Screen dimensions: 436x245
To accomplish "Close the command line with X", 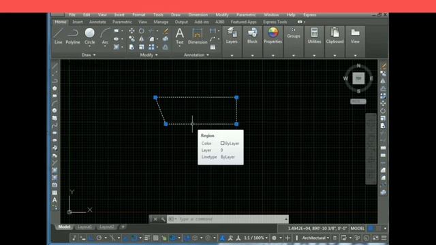I will [x=155, y=219].
